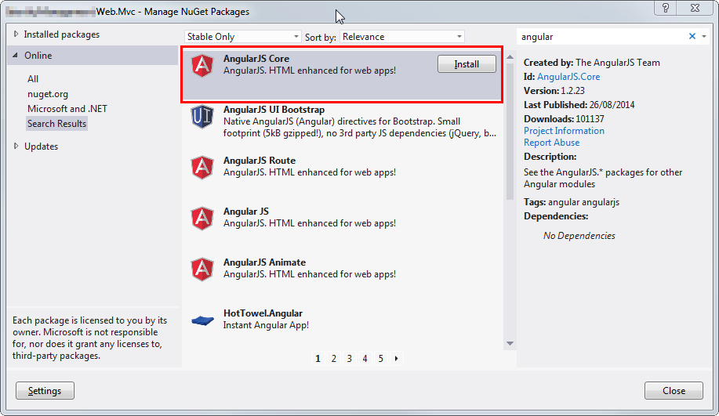Click the 'Instant Angular App!' description

point(266,325)
